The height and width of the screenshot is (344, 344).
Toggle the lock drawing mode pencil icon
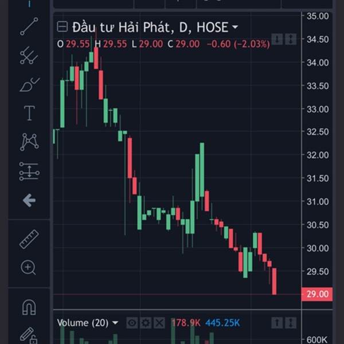point(29,335)
